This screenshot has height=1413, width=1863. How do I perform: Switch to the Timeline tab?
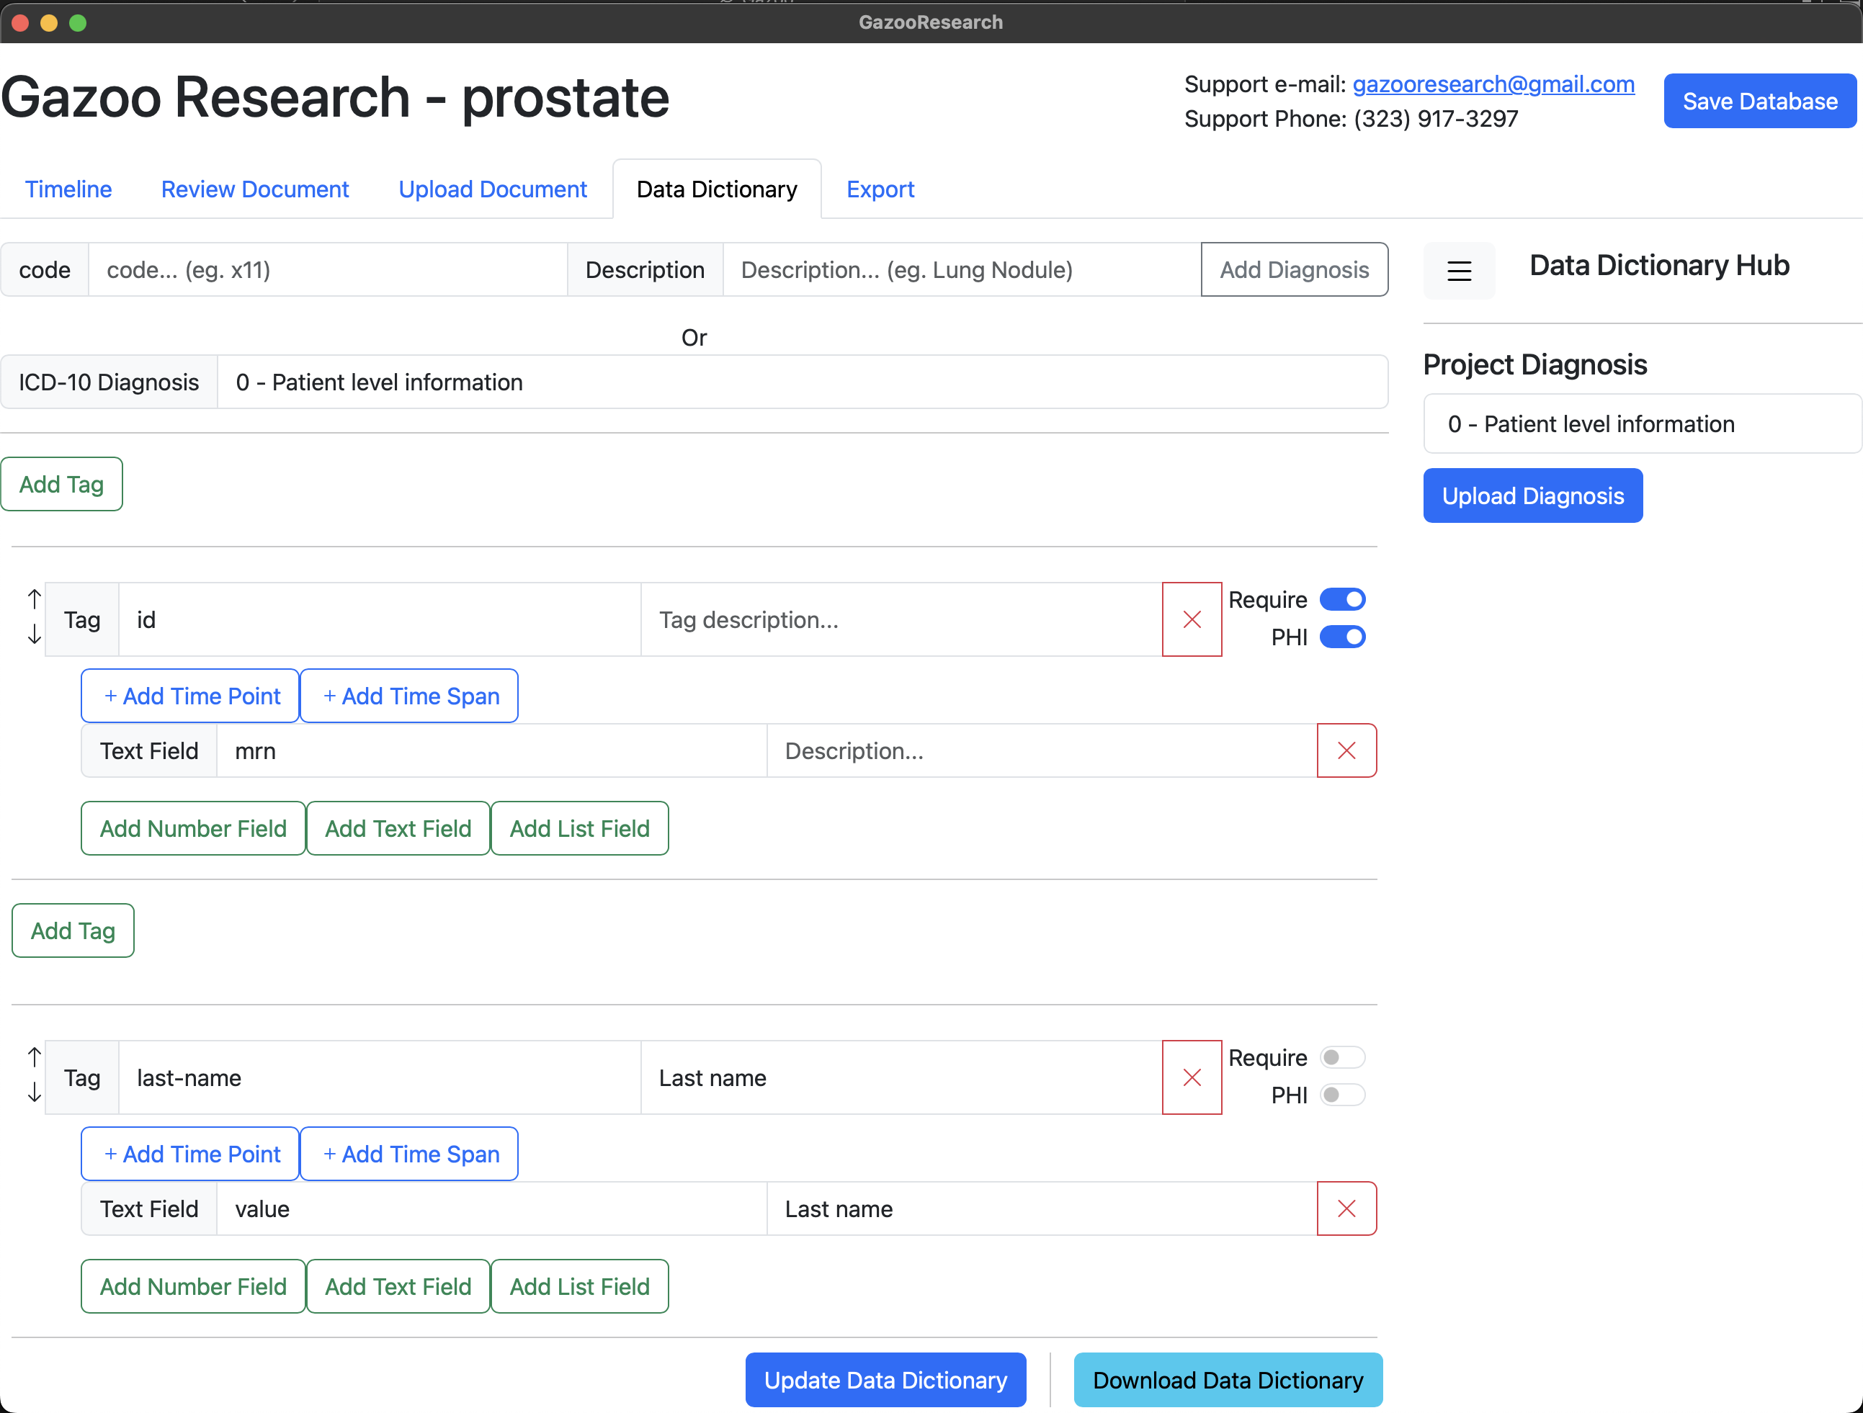pyautogui.click(x=68, y=189)
